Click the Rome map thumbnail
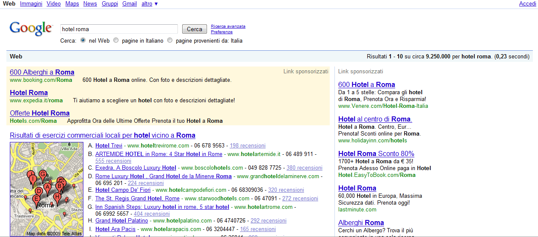Image resolution: width=538 pixels, height=237 pixels. tap(47, 189)
